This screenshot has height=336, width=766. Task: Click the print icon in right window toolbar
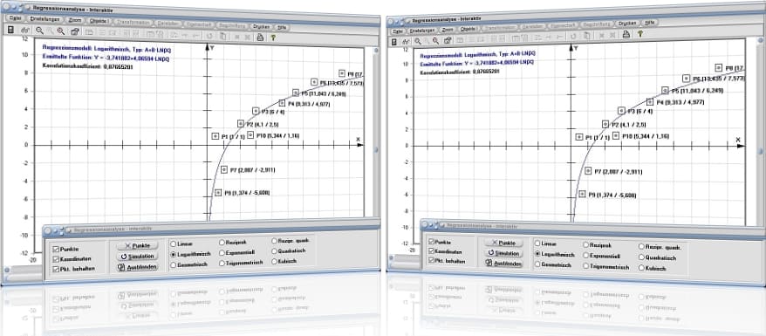point(626,34)
